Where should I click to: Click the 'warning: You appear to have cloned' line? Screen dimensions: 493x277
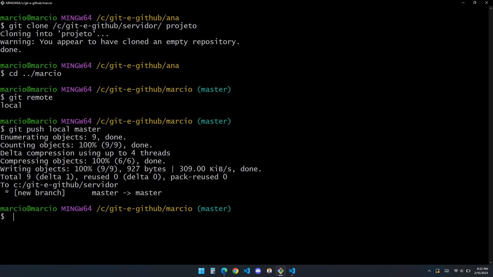120,42
